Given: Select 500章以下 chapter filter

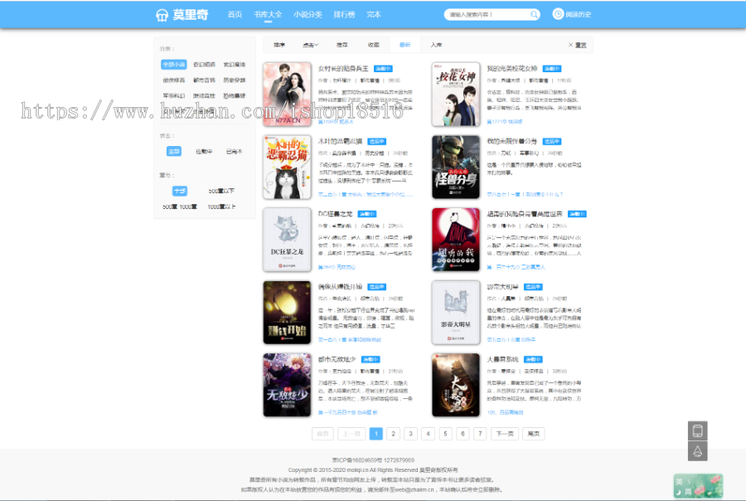Looking at the screenshot, I should click(x=221, y=191).
